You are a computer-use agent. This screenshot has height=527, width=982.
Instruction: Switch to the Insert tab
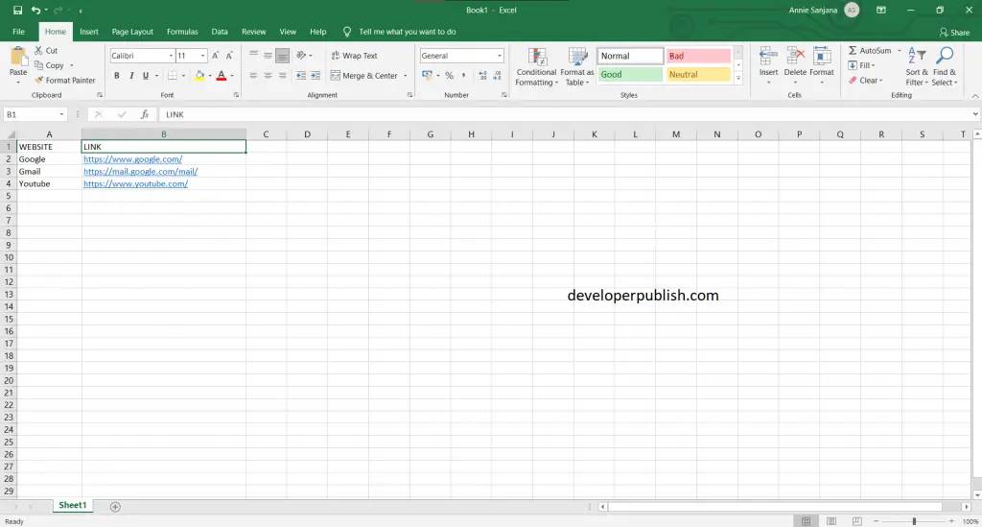pyautogui.click(x=89, y=32)
